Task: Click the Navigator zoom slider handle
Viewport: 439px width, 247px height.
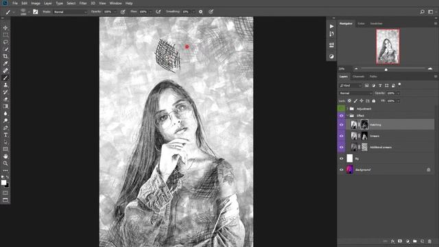Action: [386, 69]
